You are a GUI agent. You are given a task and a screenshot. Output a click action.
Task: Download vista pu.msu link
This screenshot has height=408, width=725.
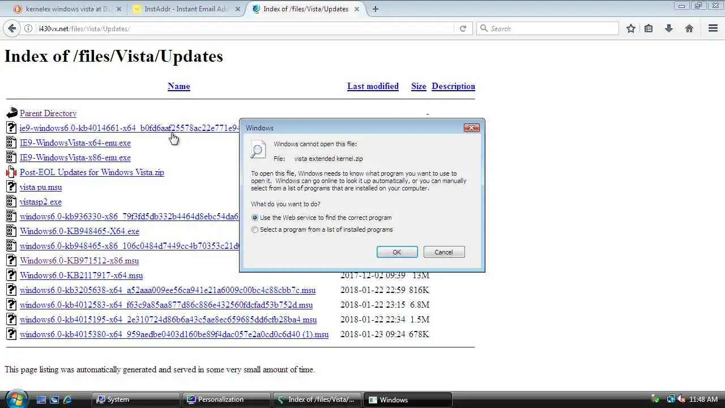pyautogui.click(x=41, y=187)
